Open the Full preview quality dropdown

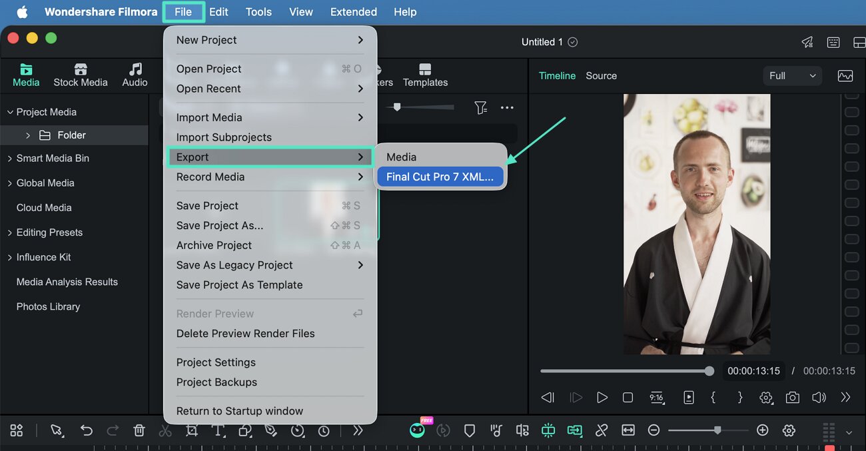click(792, 76)
